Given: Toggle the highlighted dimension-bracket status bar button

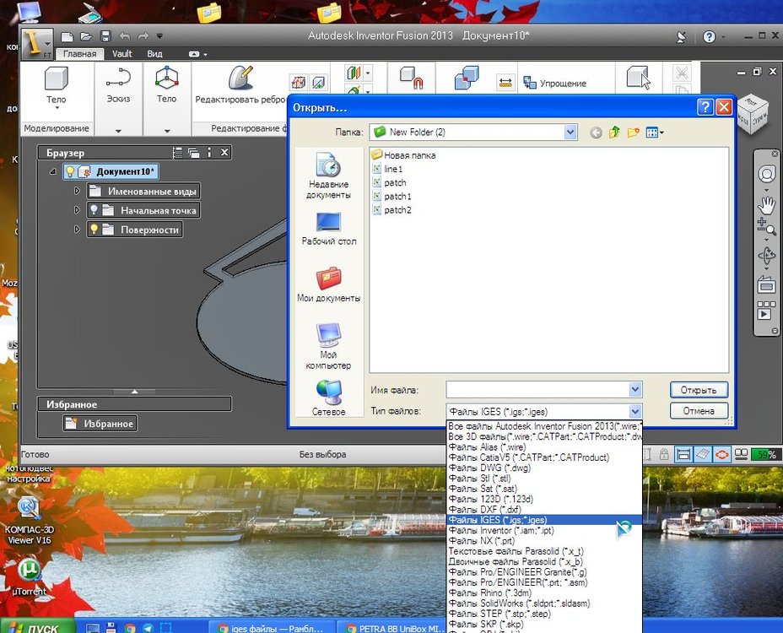Looking at the screenshot, I should coord(683,454).
